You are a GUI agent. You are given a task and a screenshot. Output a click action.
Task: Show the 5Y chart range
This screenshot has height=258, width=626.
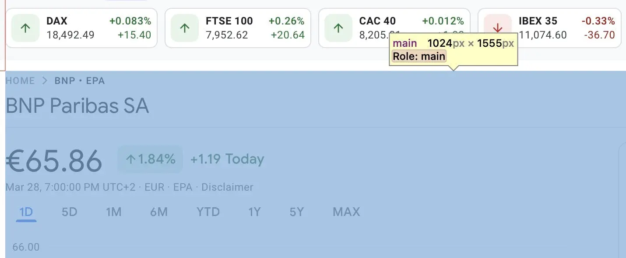[x=296, y=212]
